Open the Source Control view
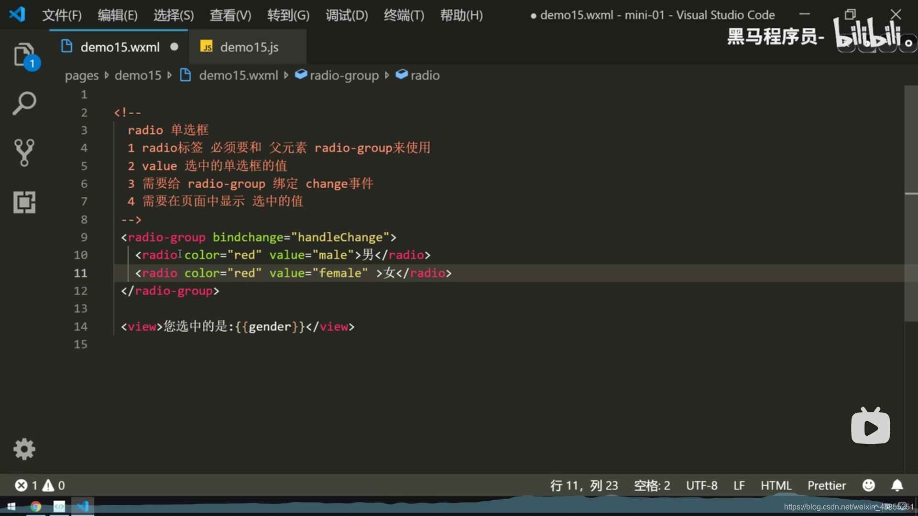The width and height of the screenshot is (918, 516). pos(24,153)
